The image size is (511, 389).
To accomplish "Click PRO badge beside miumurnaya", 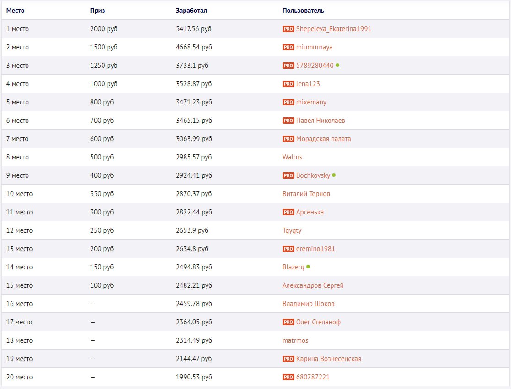I will (x=288, y=47).
